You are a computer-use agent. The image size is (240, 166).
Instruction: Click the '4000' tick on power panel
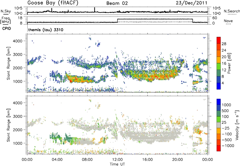[x=18, y=41]
